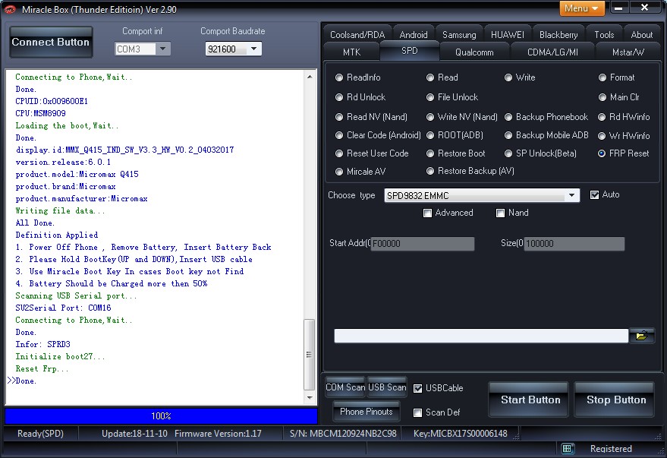Expand the Choose type SPD9832 EMMC dropdown
The width and height of the screenshot is (667, 458).
point(571,195)
